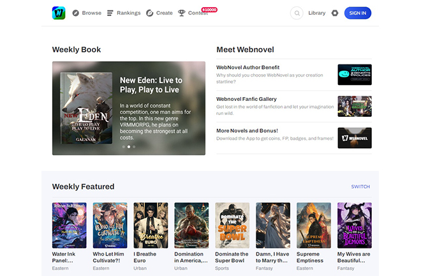Screen dimensions: 421x276
Task: Open the Supreme Emptiness cover
Action: point(314,226)
